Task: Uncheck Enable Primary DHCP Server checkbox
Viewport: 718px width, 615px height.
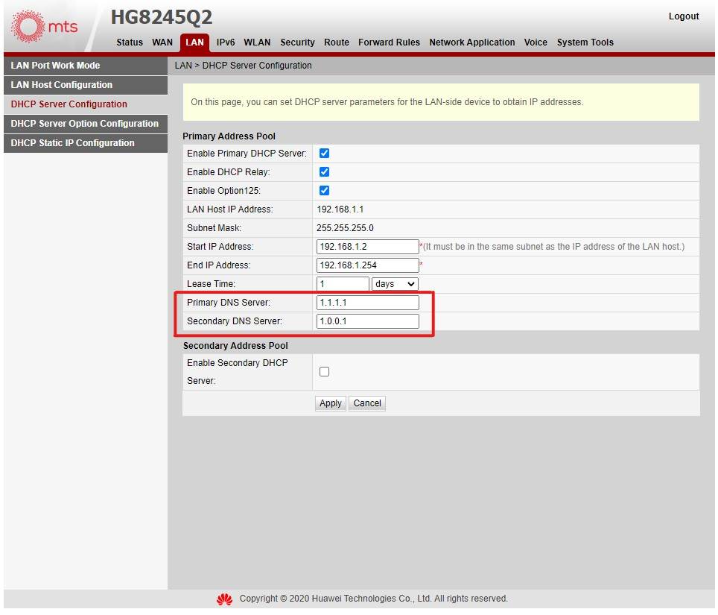Action: [324, 154]
